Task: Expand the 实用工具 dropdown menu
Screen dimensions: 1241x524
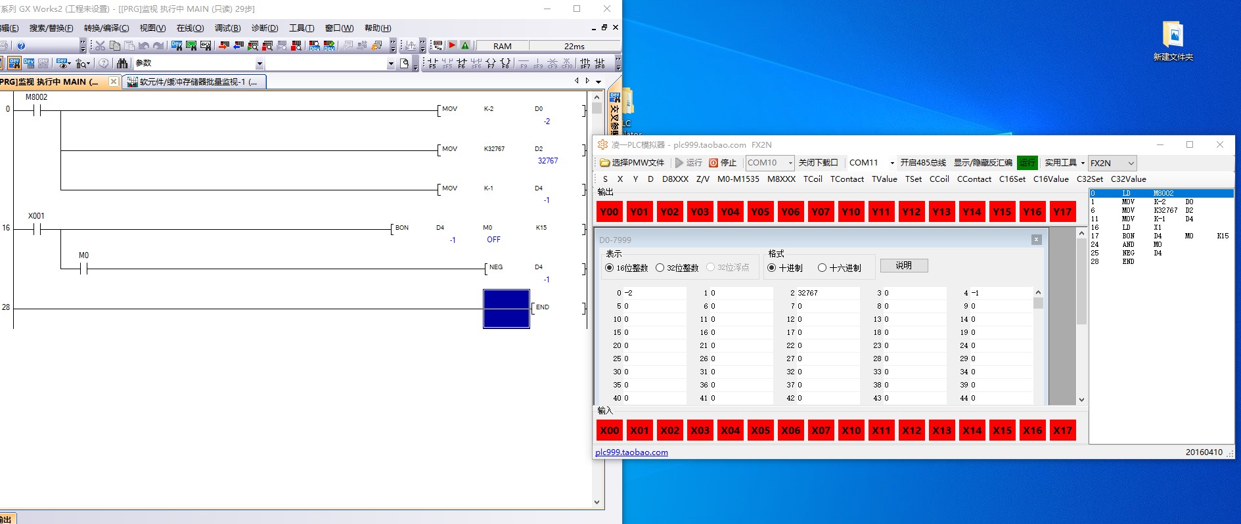Action: pyautogui.click(x=1083, y=163)
